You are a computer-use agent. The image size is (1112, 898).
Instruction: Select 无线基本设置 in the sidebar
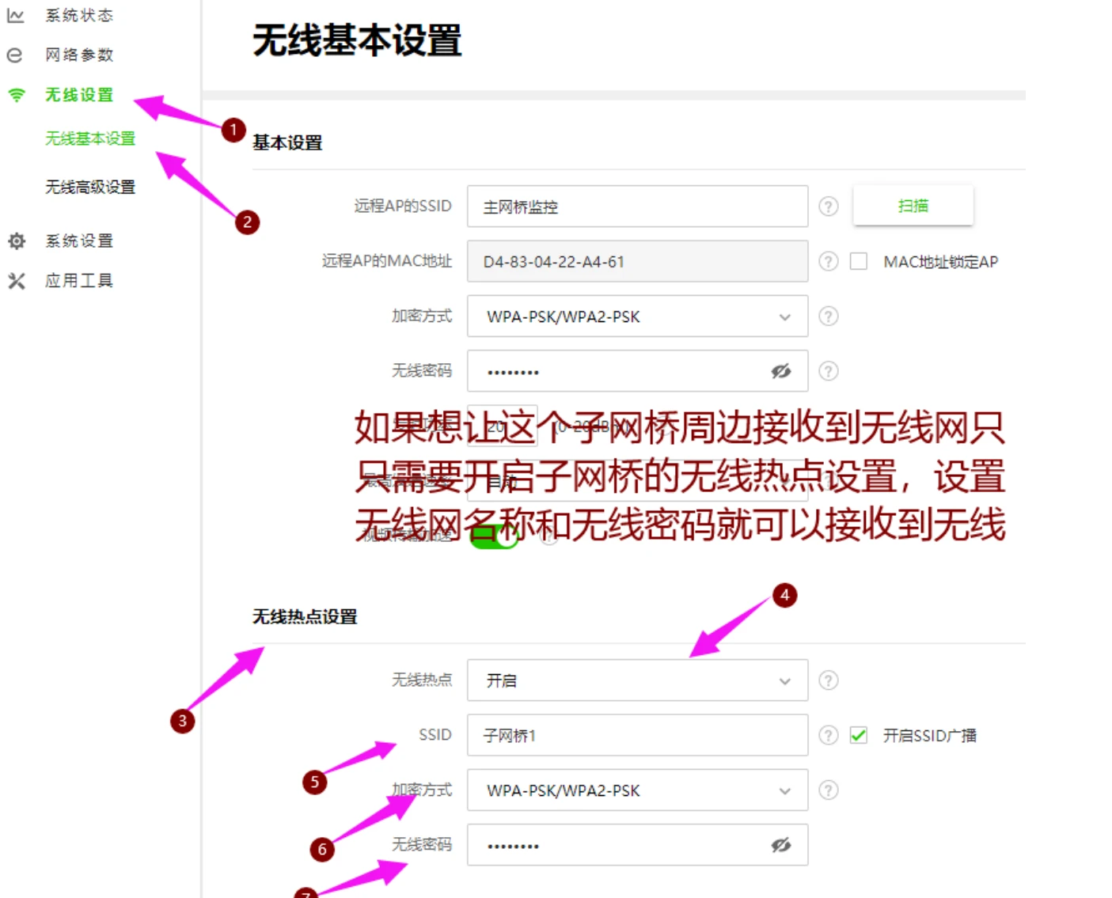tap(90, 138)
